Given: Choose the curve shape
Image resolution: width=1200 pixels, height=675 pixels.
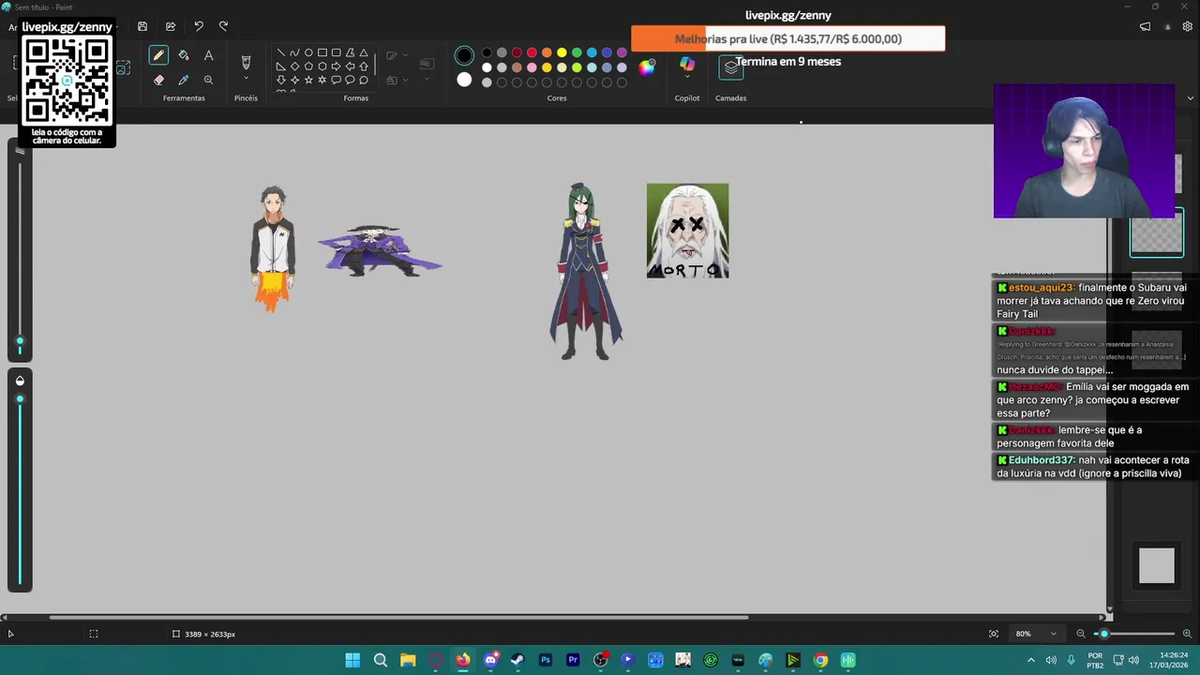Looking at the screenshot, I should point(294,52).
